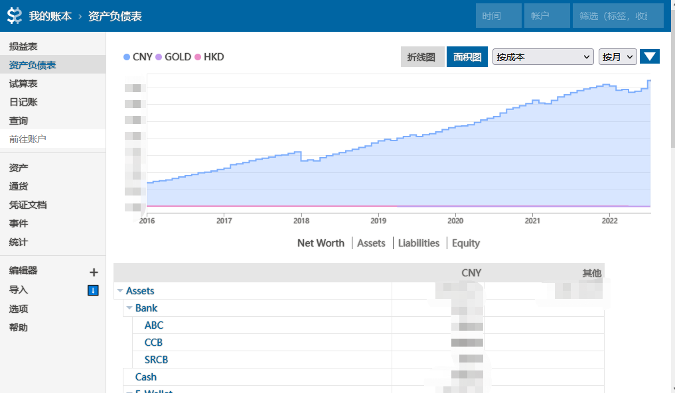
Task: Collapse the chart with blue triangle button
Action: point(649,57)
